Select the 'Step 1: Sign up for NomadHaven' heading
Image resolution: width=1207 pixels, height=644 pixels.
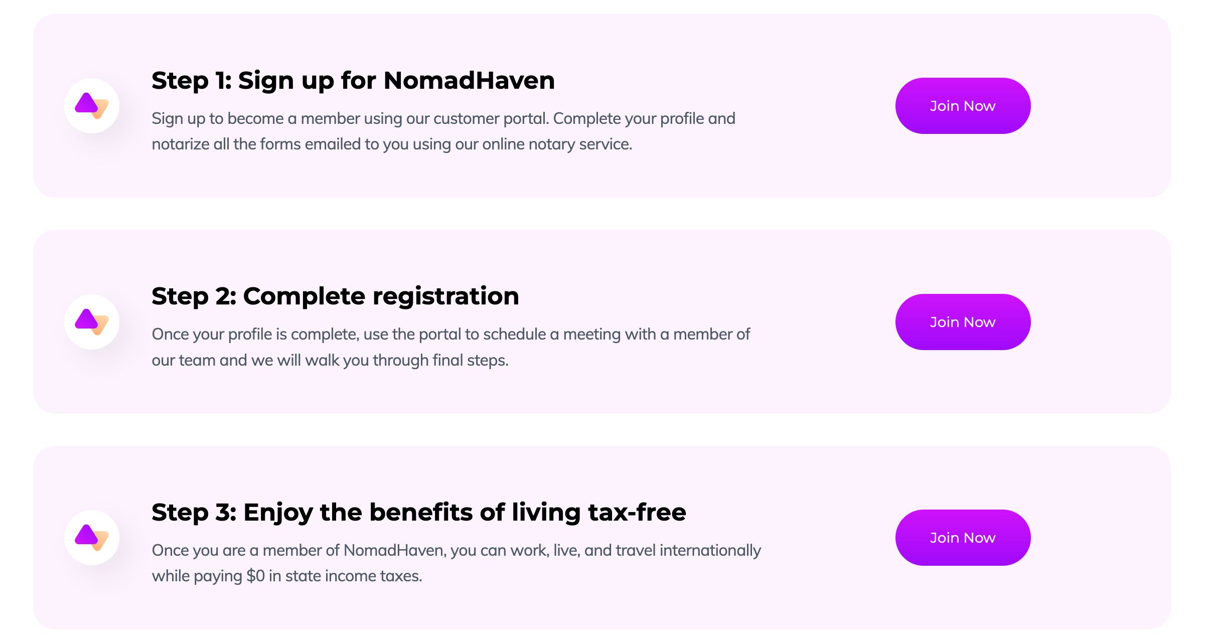[x=353, y=81]
